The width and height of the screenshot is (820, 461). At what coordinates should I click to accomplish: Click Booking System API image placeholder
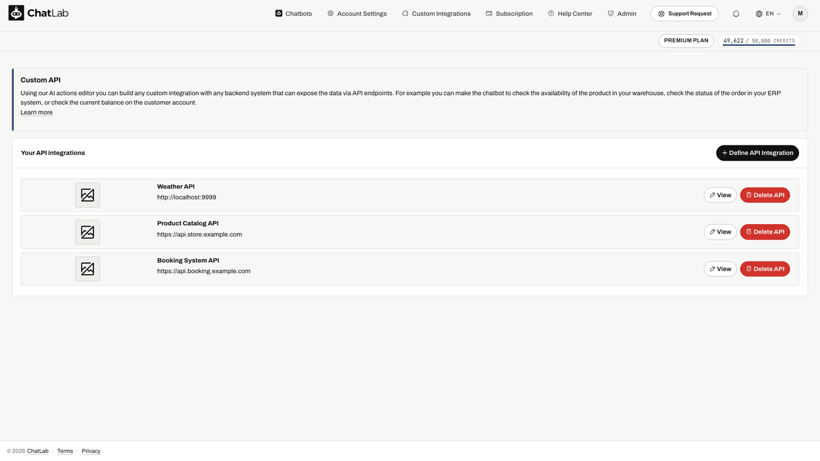[x=87, y=269]
